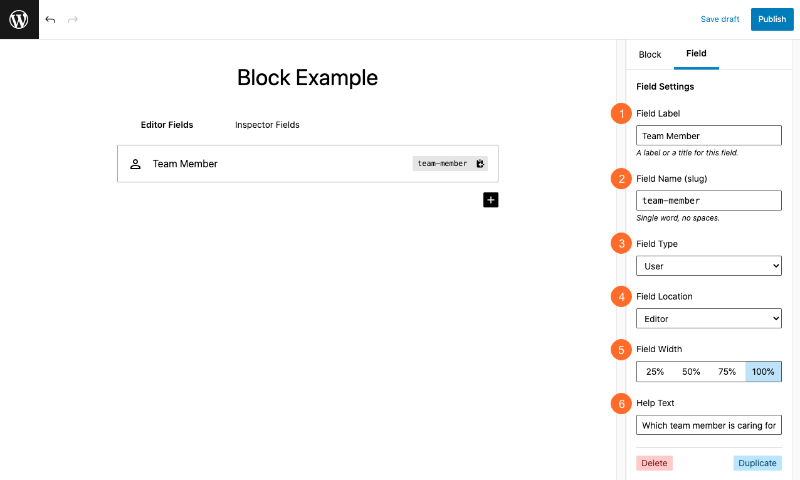Add a new field with the plus icon
The height and width of the screenshot is (480, 800).
coord(491,199)
